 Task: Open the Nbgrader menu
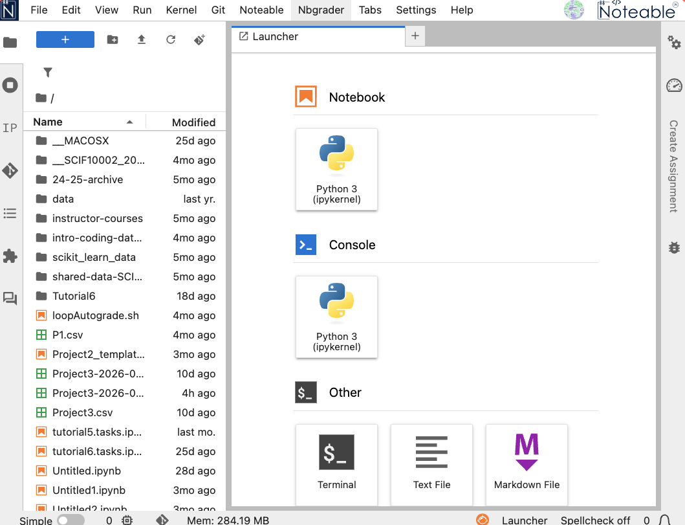(321, 10)
